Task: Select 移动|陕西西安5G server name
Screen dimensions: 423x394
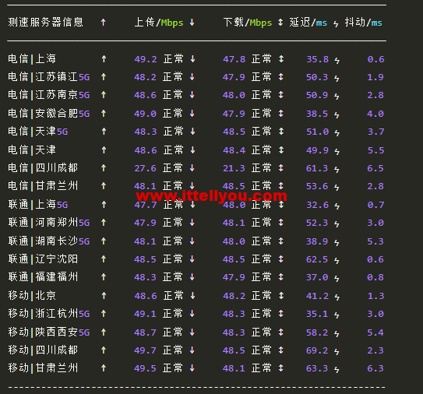Action: [48, 332]
